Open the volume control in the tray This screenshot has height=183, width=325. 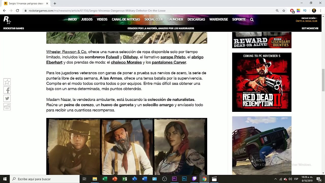[290, 179]
